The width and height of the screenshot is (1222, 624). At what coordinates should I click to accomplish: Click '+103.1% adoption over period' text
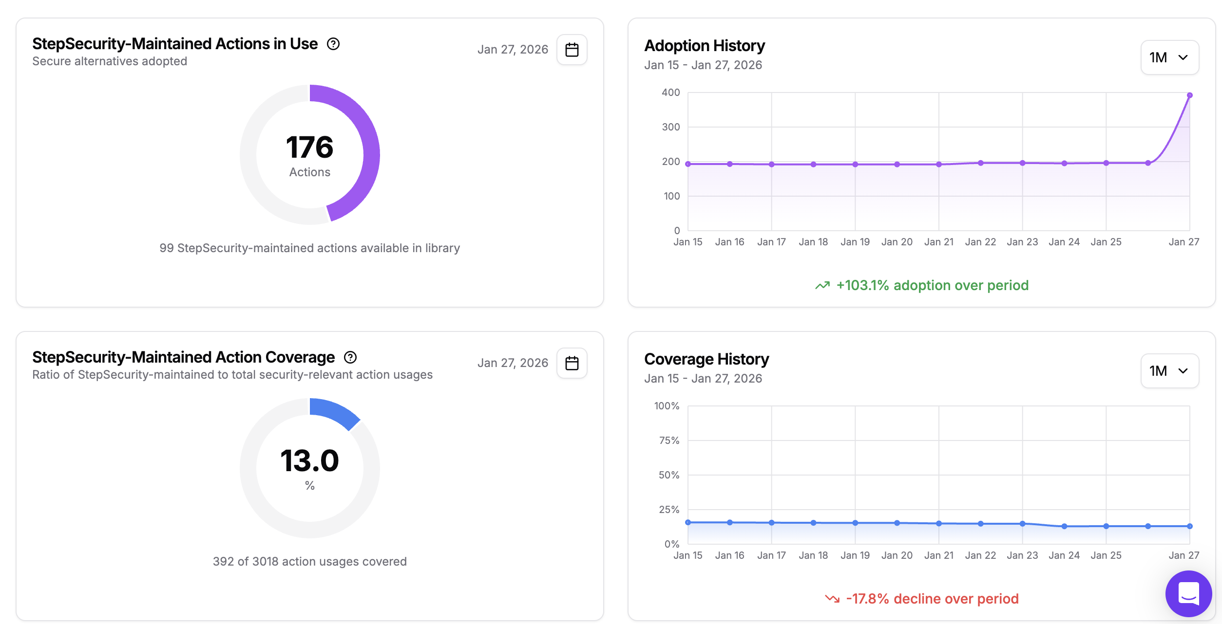pyautogui.click(x=932, y=285)
